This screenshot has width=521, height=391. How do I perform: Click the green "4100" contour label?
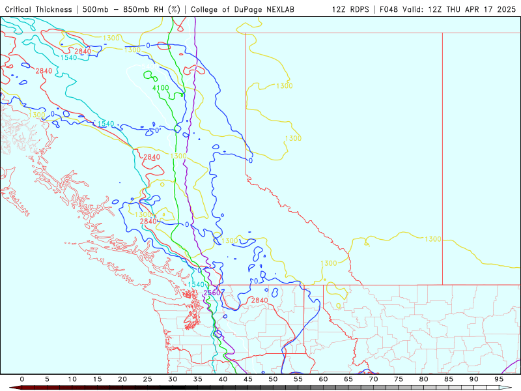(x=160, y=88)
